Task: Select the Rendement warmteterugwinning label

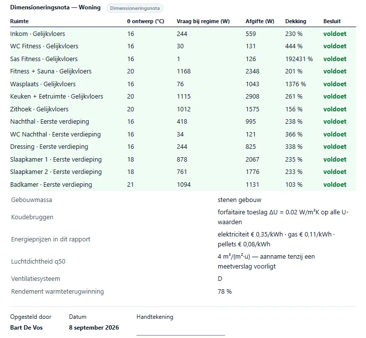Action: (58, 292)
